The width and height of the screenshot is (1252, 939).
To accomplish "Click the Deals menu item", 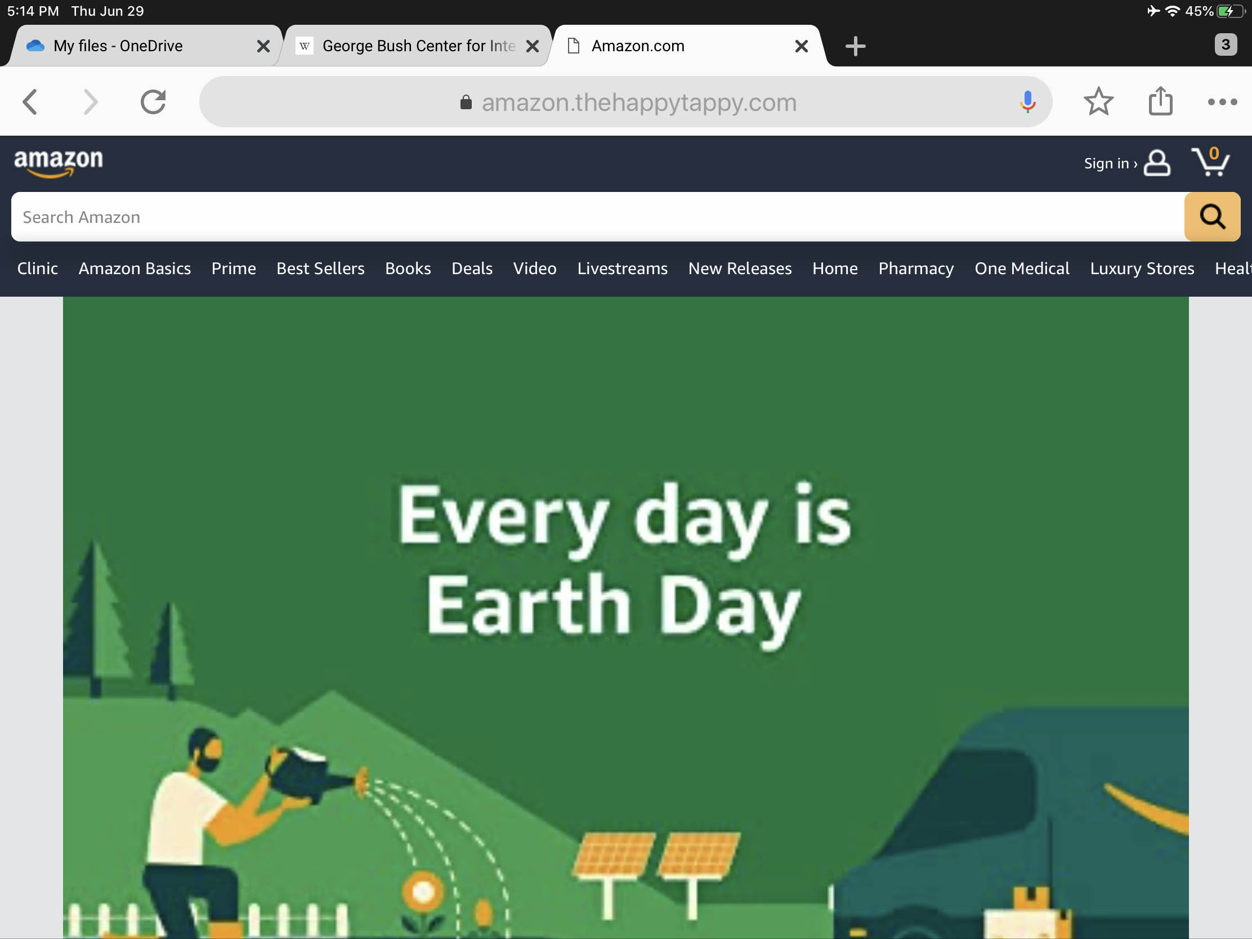I will coord(472,269).
